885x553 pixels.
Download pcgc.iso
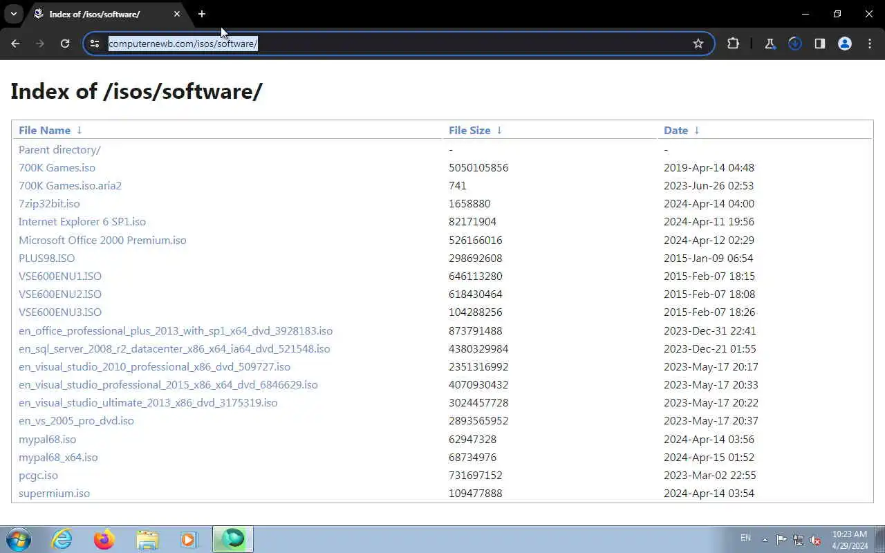pyautogui.click(x=38, y=475)
